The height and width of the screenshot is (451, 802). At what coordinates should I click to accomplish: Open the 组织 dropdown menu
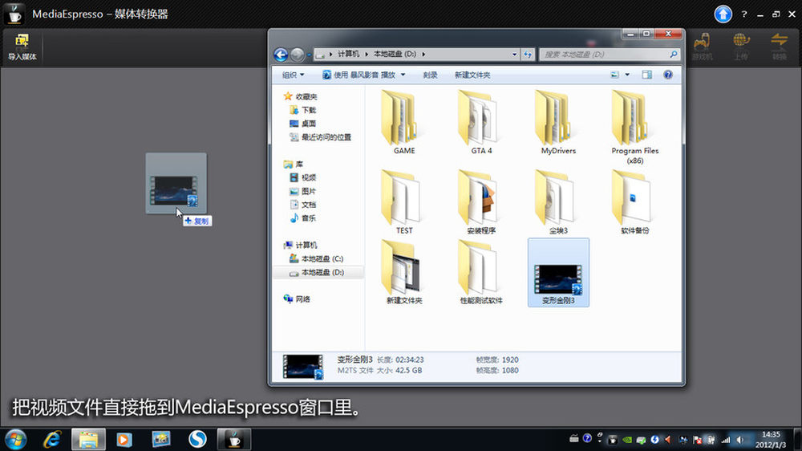tap(293, 75)
